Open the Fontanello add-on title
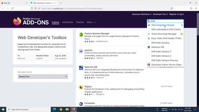 [90, 103]
